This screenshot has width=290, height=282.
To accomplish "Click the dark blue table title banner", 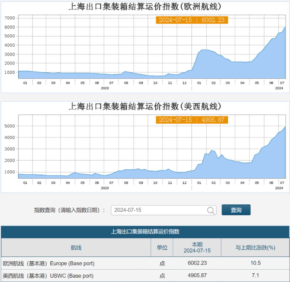I will (x=145, y=232).
